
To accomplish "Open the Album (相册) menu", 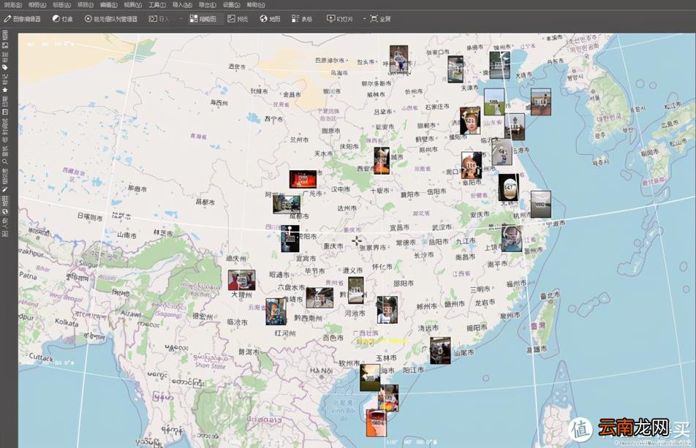I will click(x=37, y=5).
